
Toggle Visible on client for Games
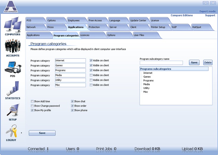point(91,65)
